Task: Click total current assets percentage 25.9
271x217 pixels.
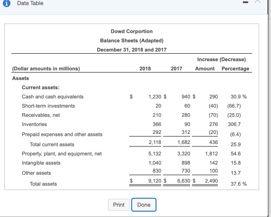Action: pos(236,145)
